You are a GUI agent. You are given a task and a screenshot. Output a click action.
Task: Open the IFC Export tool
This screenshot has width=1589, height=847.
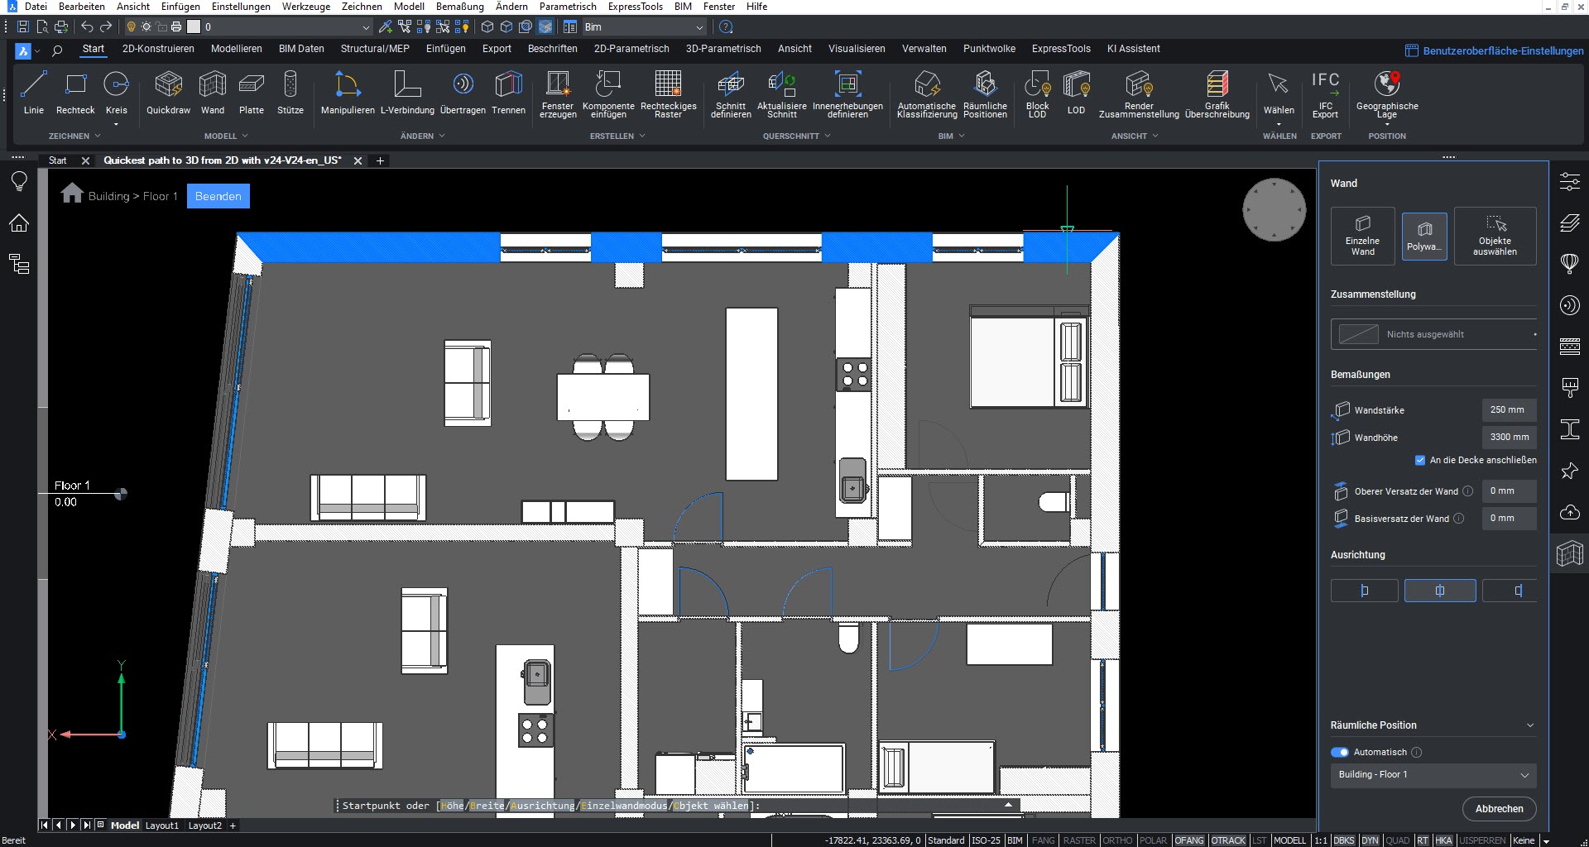point(1325,92)
